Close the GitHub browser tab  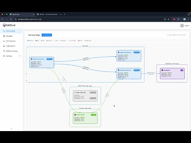pyautogui.click(x=60, y=14)
